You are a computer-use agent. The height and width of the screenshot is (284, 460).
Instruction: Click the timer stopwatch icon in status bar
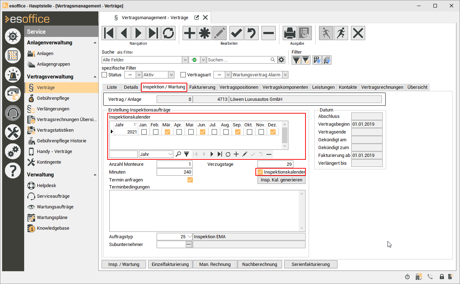click(407, 277)
